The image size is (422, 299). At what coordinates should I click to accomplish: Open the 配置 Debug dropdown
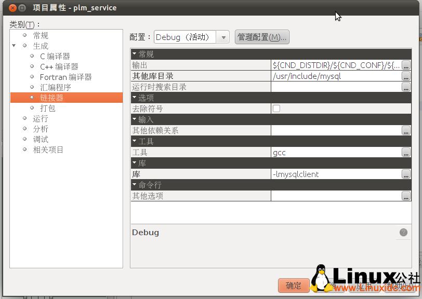223,37
